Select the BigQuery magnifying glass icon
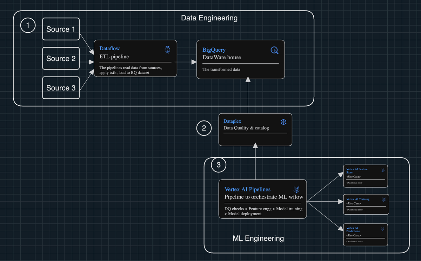 [274, 50]
